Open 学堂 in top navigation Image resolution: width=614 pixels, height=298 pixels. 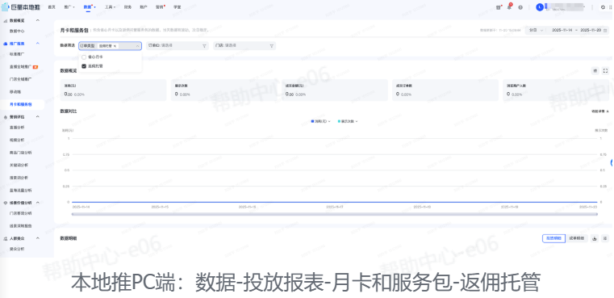click(x=177, y=7)
